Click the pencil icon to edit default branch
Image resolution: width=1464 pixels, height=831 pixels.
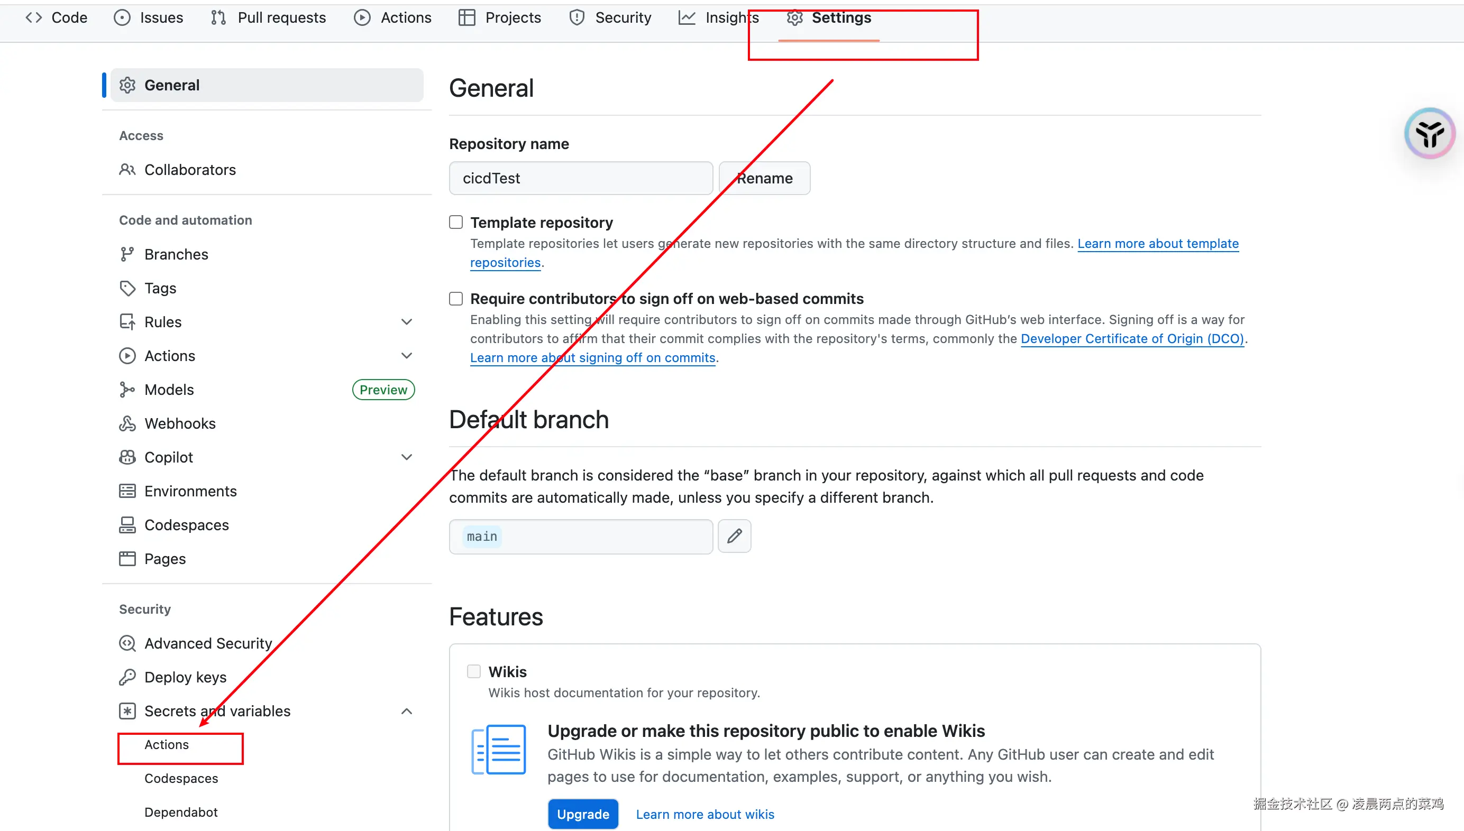tap(734, 536)
